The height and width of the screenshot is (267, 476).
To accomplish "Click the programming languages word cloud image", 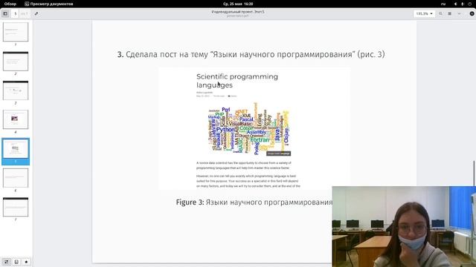I will (249, 129).
